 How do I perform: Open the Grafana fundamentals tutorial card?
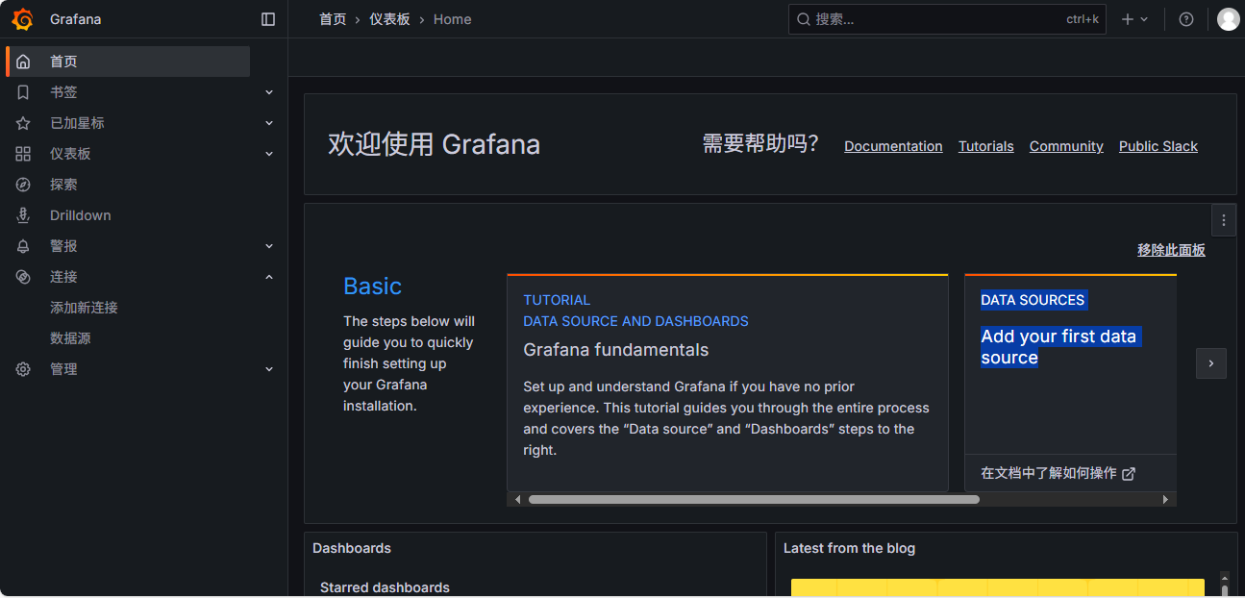[x=728, y=383]
